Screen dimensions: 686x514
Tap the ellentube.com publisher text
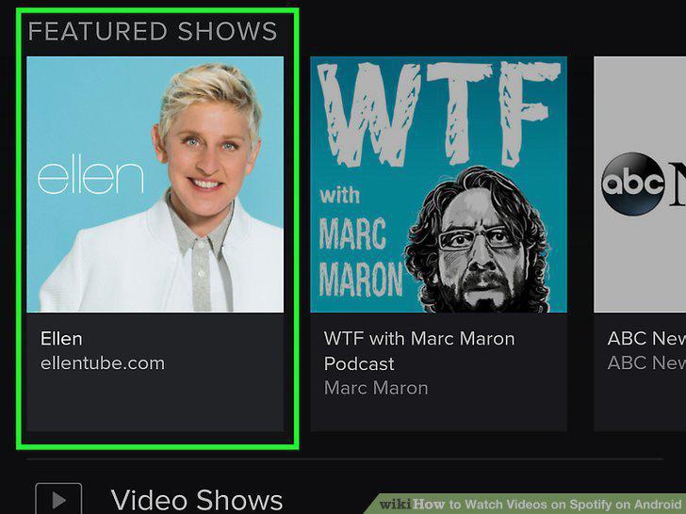(103, 363)
